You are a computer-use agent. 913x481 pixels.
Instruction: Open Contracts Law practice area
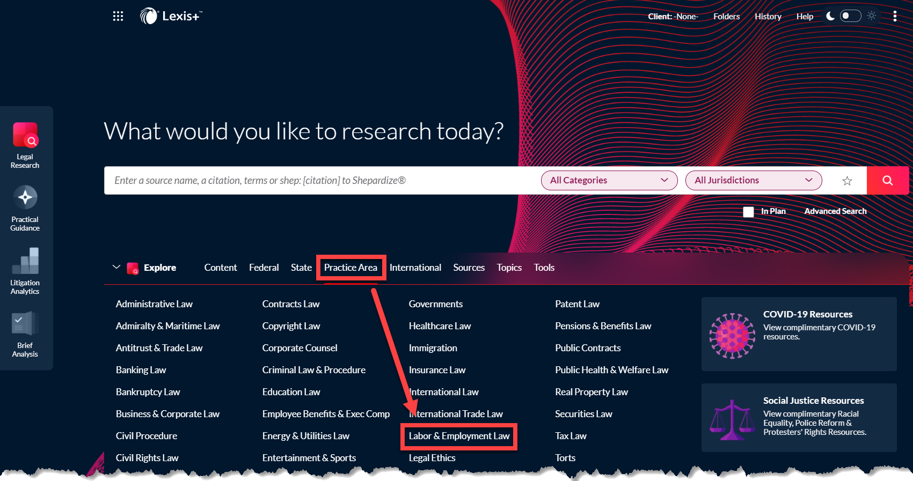tap(291, 304)
